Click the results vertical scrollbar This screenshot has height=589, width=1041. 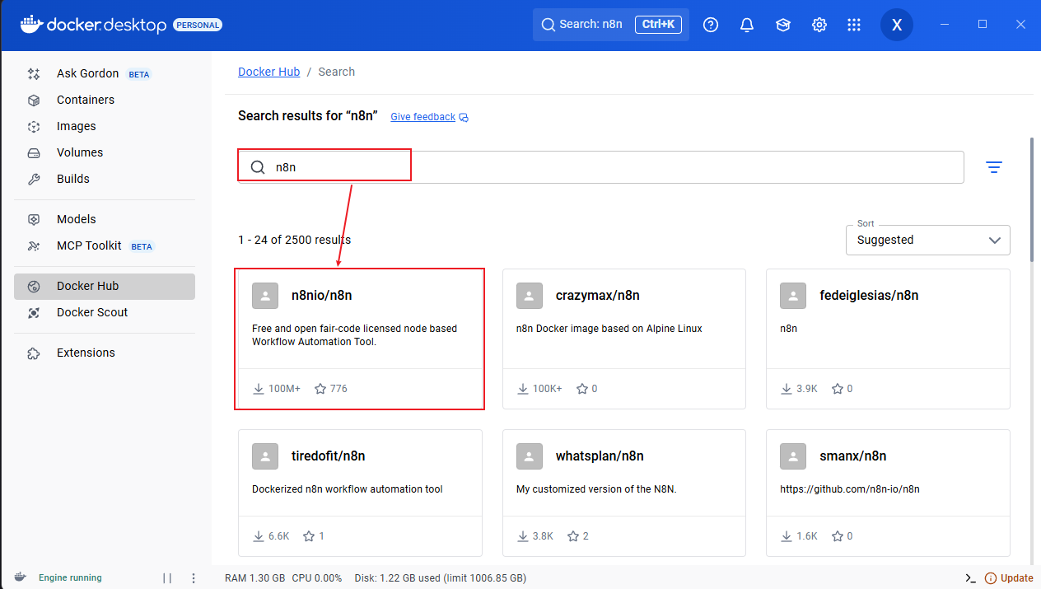[x=1032, y=200]
